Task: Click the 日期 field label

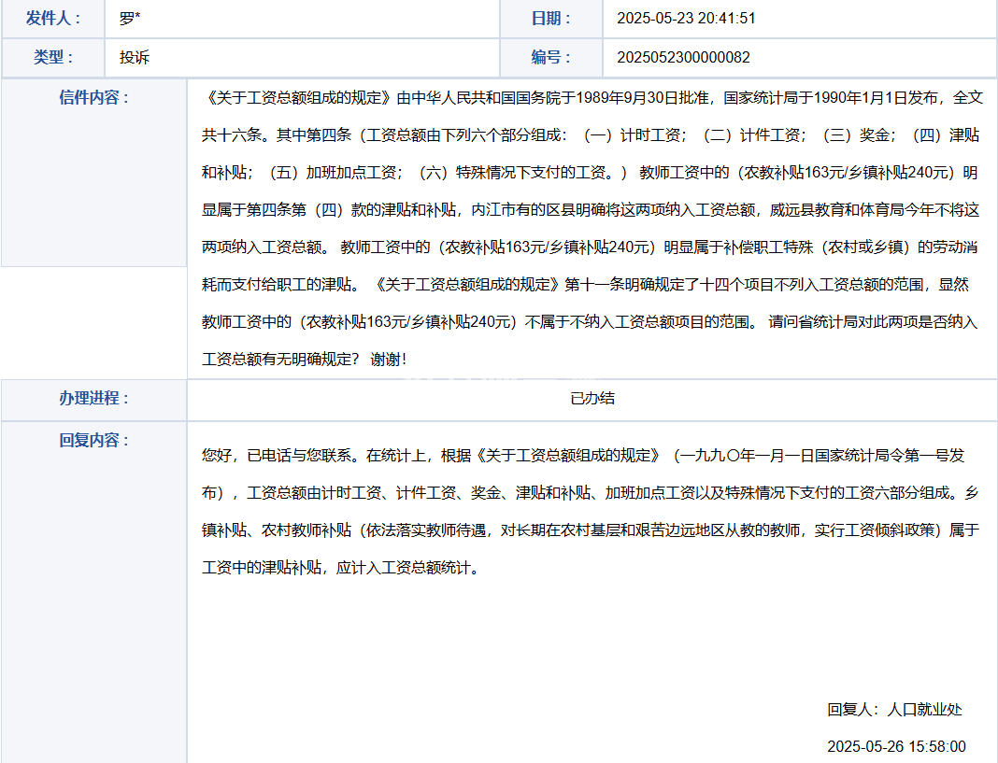Action: click(x=551, y=19)
